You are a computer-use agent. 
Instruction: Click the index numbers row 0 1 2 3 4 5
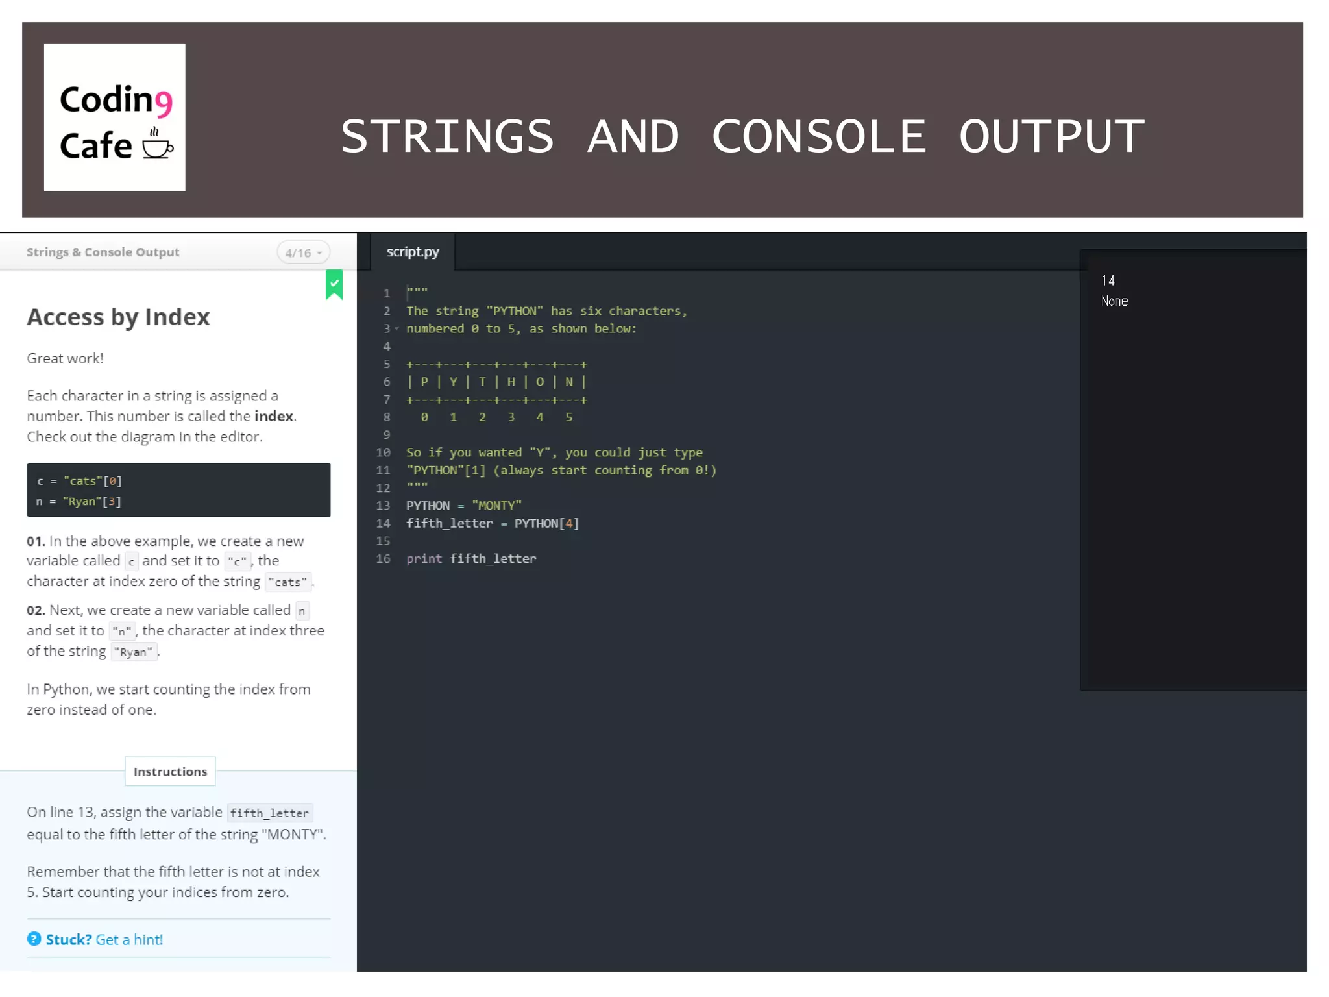coord(496,417)
